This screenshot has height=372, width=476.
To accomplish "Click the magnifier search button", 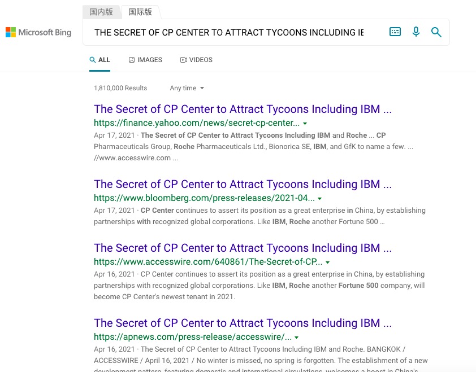I will (x=436, y=32).
